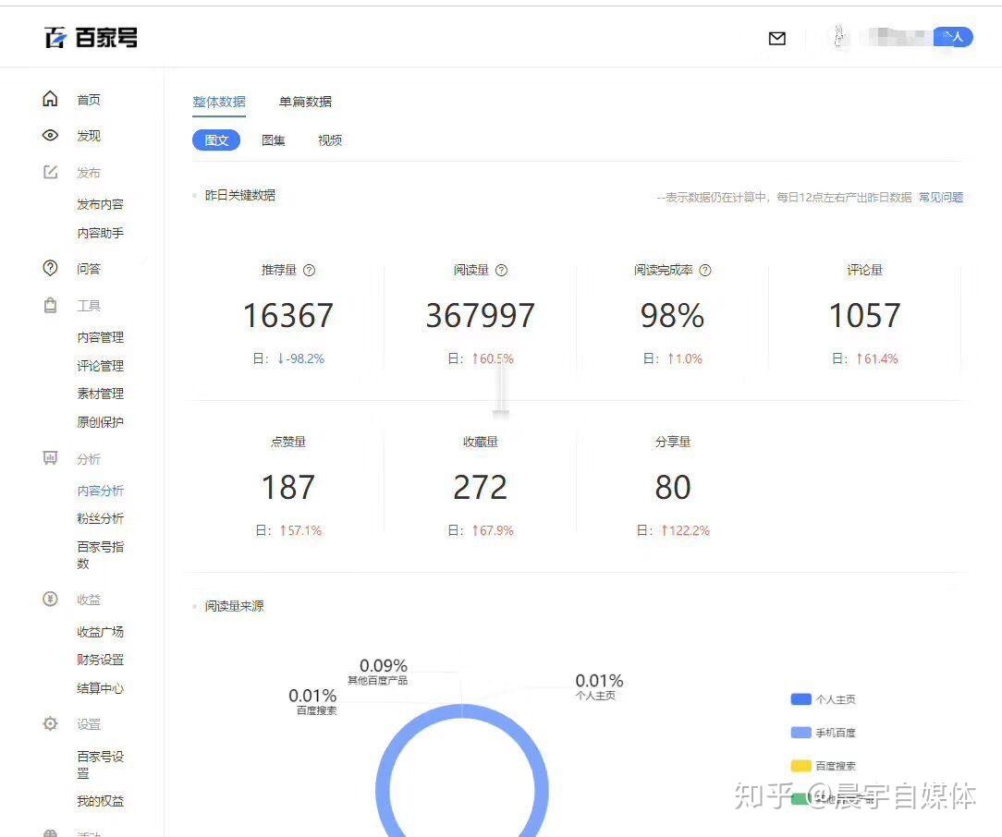
Task: Open 发现 in the sidebar
Action: tap(89, 136)
